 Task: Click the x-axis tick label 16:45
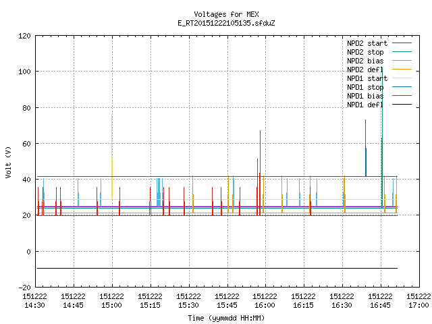pyautogui.click(x=380, y=305)
